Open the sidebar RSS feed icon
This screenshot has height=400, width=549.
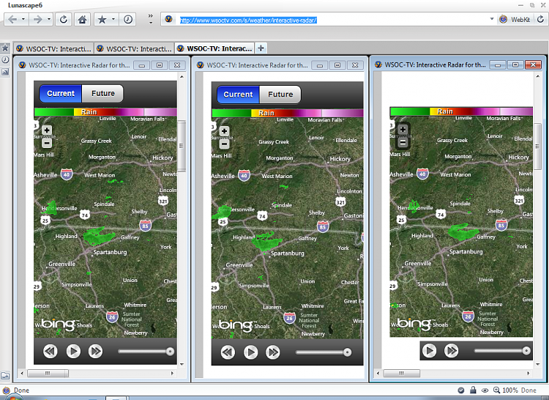click(5, 72)
